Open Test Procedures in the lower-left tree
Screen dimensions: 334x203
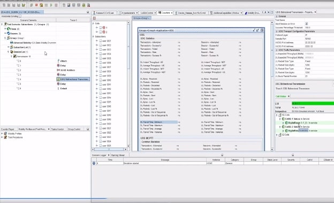[x=16, y=137]
